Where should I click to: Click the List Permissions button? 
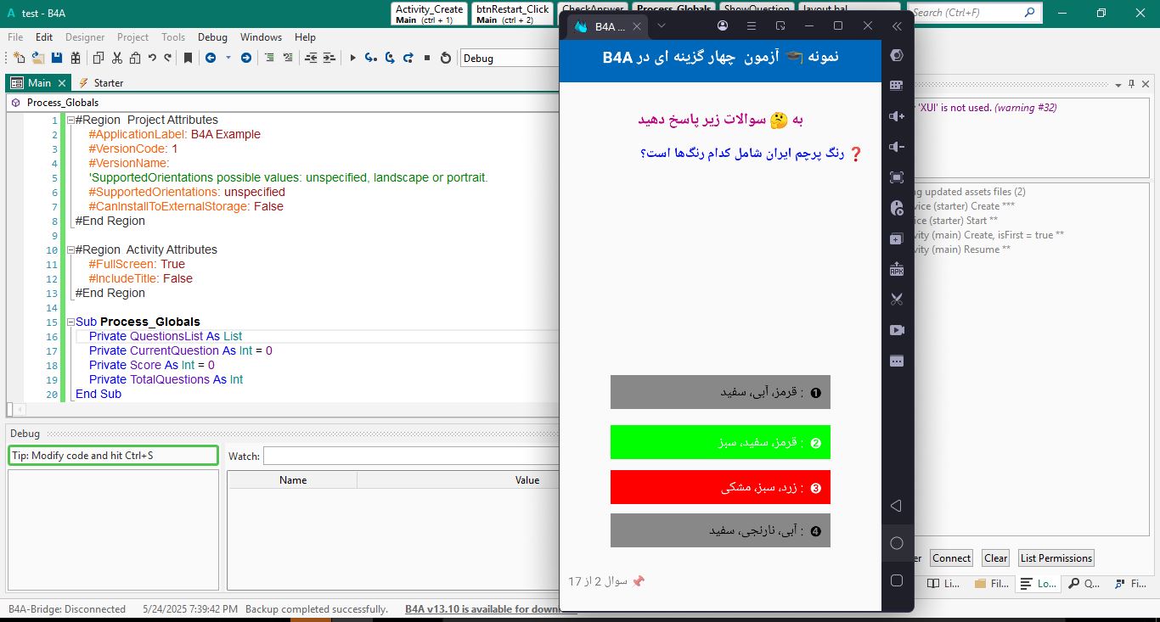[1056, 558]
